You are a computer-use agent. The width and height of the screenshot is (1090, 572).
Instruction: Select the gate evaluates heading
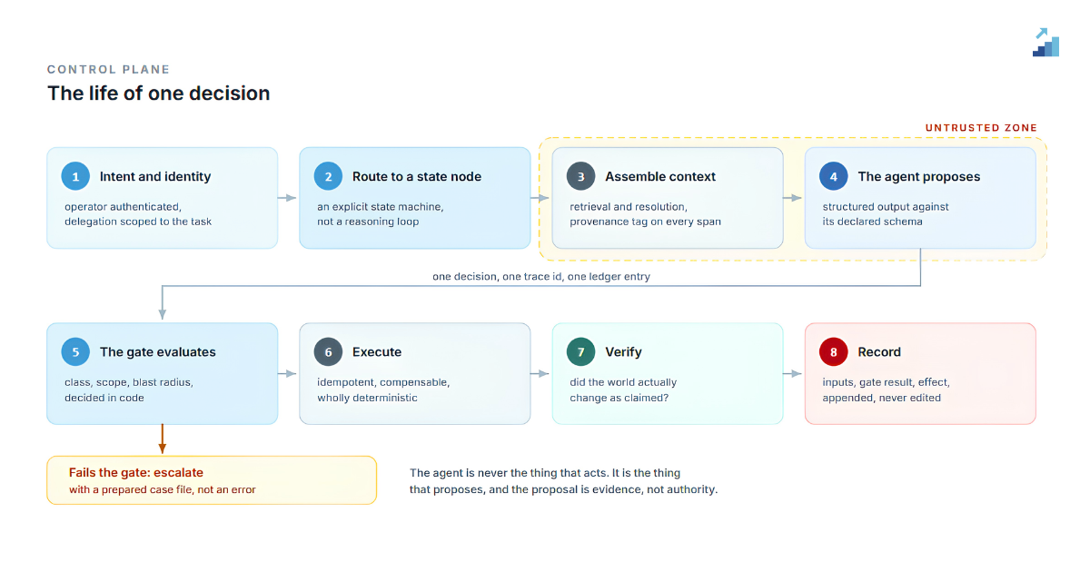click(158, 352)
